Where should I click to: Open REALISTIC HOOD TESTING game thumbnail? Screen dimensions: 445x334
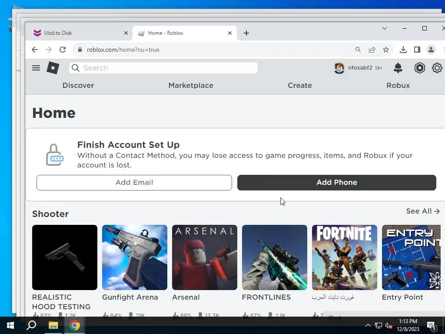[65, 257]
